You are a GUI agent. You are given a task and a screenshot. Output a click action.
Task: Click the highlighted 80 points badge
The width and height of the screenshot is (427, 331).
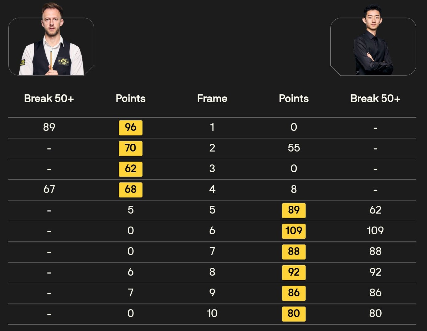point(294,313)
